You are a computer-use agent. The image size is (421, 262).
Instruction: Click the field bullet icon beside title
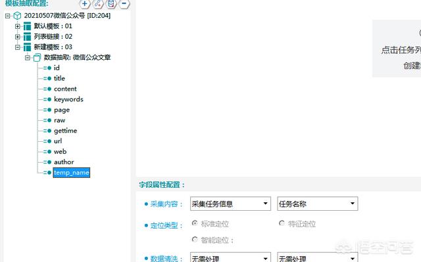click(47, 79)
